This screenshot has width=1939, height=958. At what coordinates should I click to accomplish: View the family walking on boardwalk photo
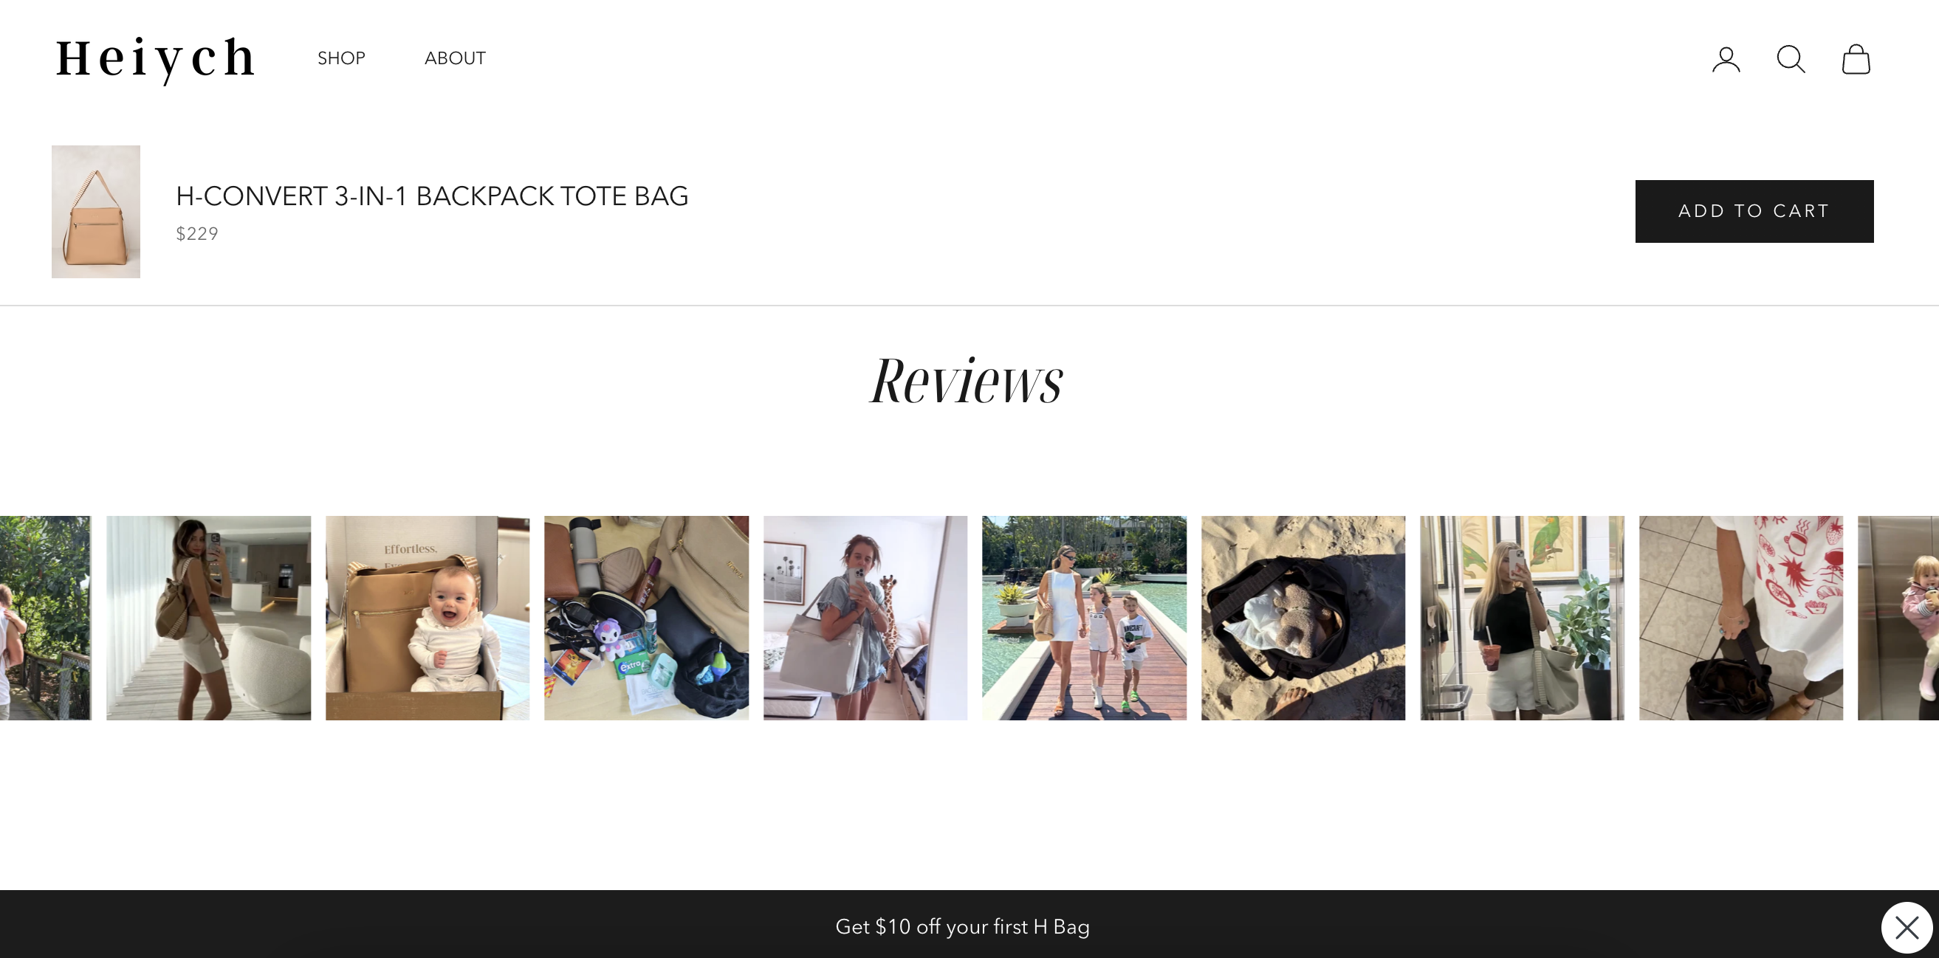(1084, 617)
